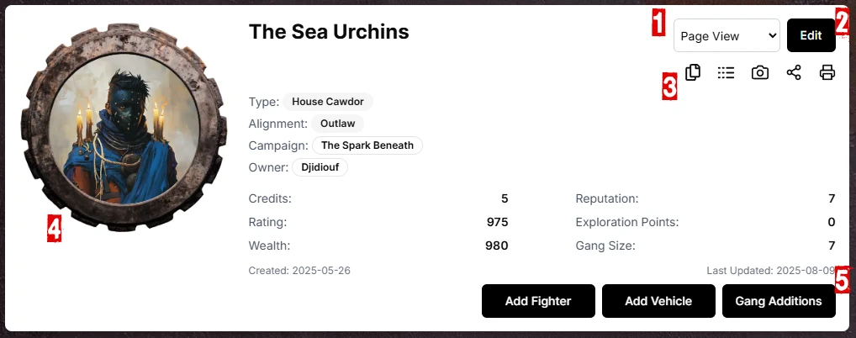This screenshot has height=338, width=856.
Task: Click the copy gang icon
Action: 693,72
